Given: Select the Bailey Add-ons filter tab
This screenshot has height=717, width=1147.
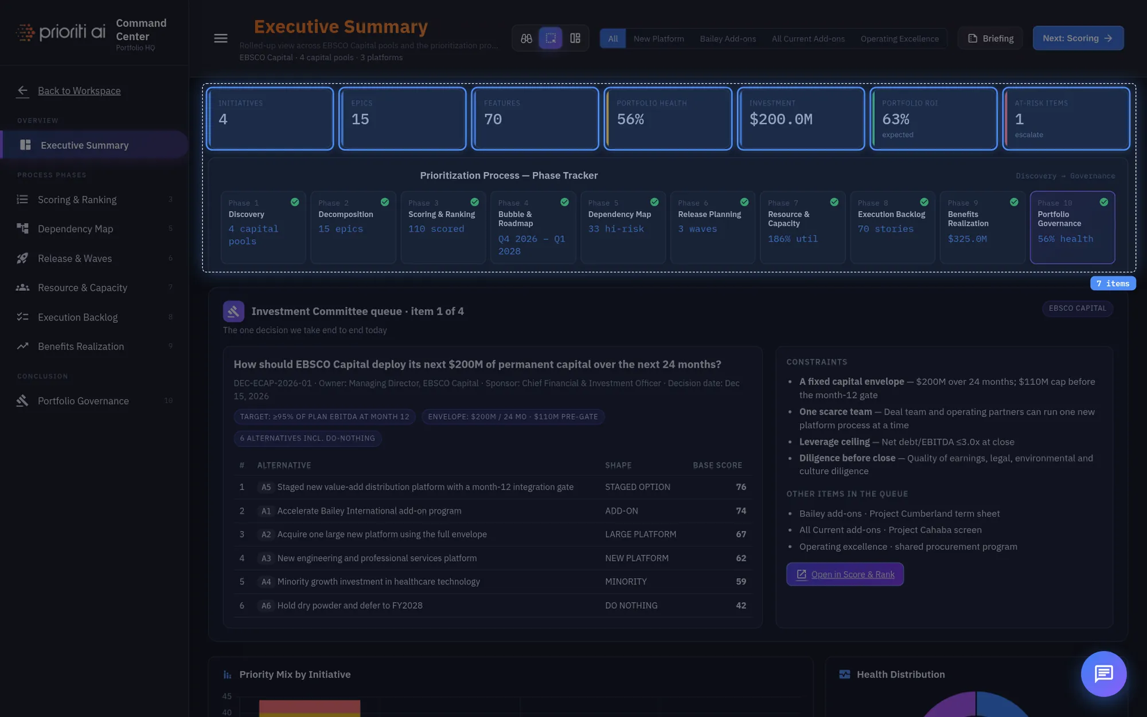Looking at the screenshot, I should click(728, 38).
